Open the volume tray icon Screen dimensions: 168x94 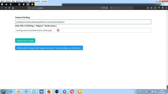coord(155,92)
